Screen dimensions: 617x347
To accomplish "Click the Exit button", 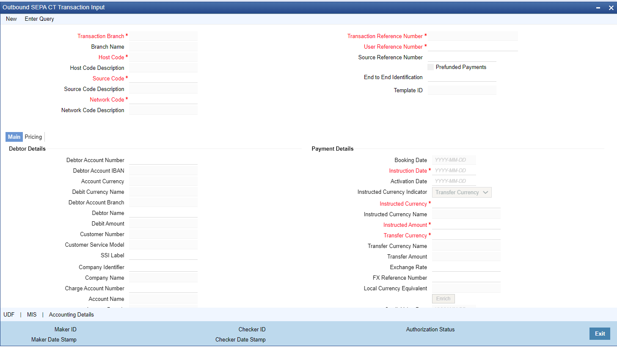I will pos(600,333).
